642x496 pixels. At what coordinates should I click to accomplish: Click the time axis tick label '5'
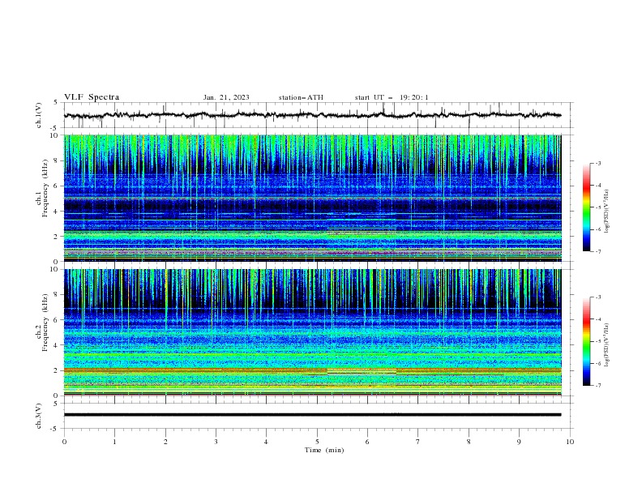tap(317, 442)
